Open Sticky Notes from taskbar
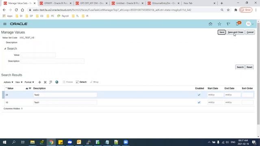 (61, 142)
